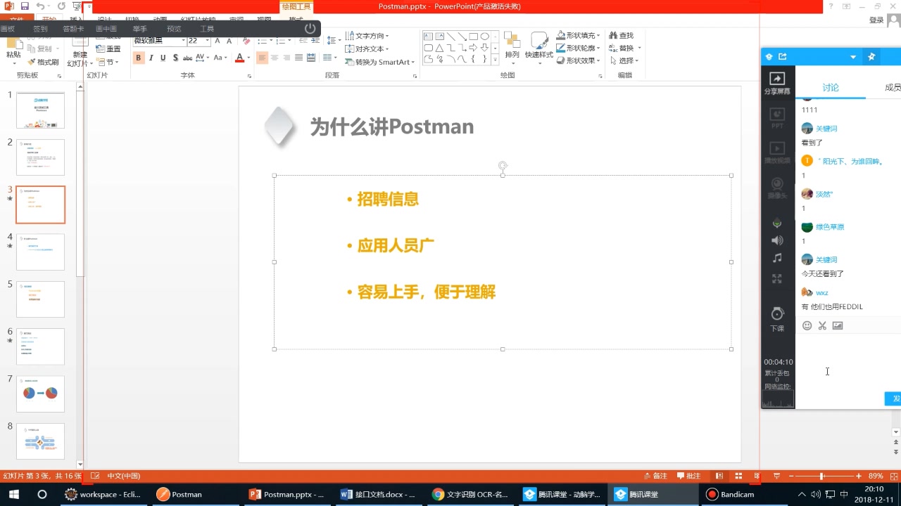Viewport: 901px width, 506px height.
Task: Click the expand fullscreen icon in class panel
Action: (x=777, y=278)
